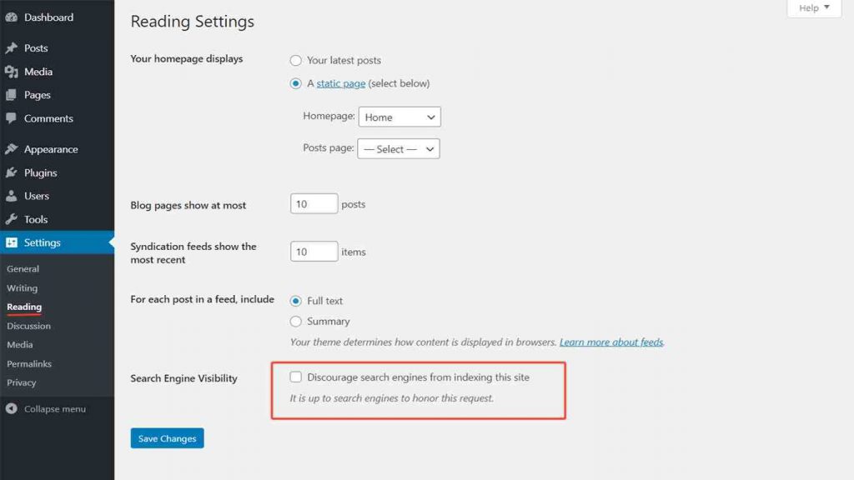Open the Homepage dropdown showing Home
This screenshot has height=480, width=854.
pos(399,117)
